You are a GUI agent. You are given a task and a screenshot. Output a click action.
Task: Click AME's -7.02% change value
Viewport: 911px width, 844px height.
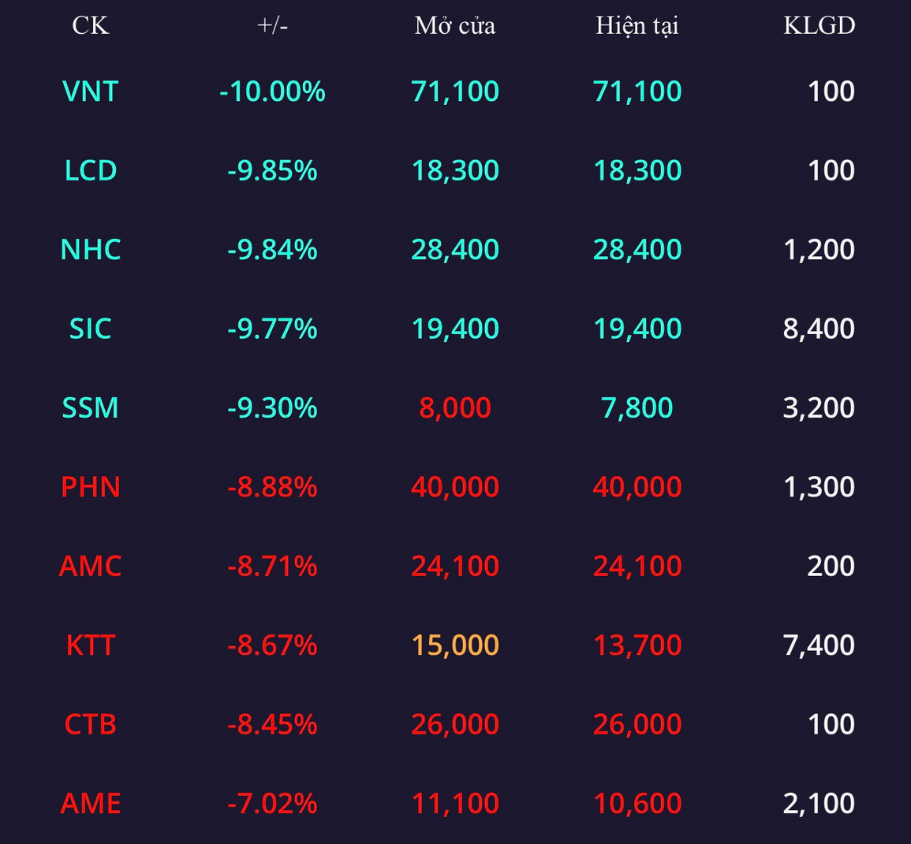click(272, 803)
